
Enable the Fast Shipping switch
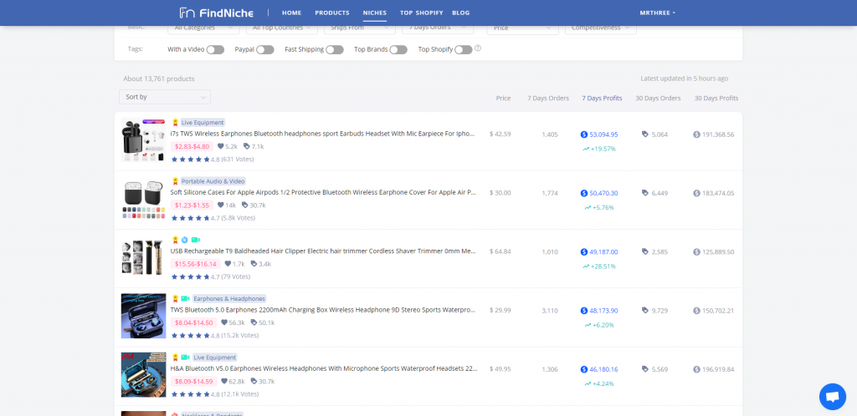click(335, 49)
